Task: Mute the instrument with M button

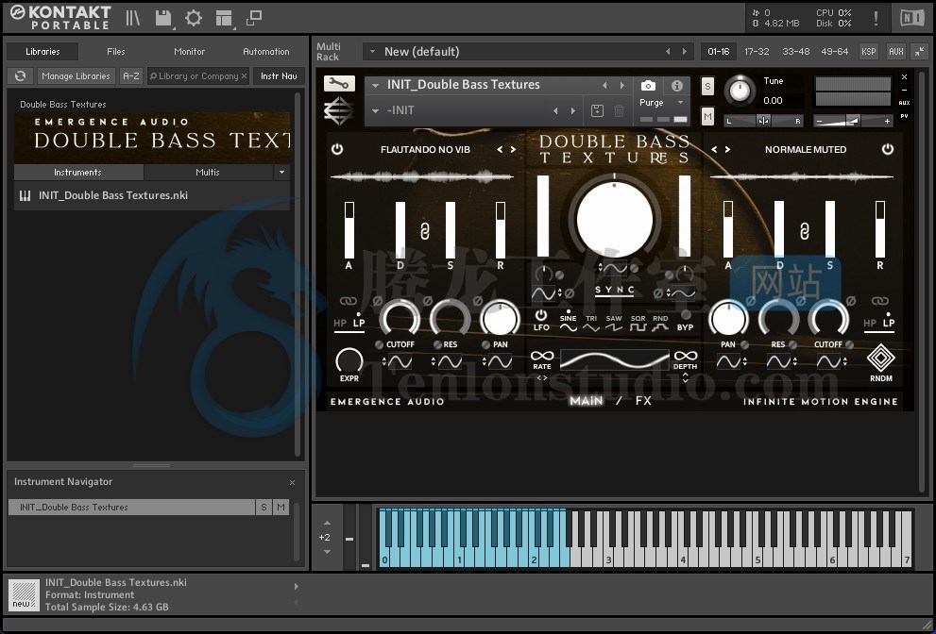Action: 707,116
